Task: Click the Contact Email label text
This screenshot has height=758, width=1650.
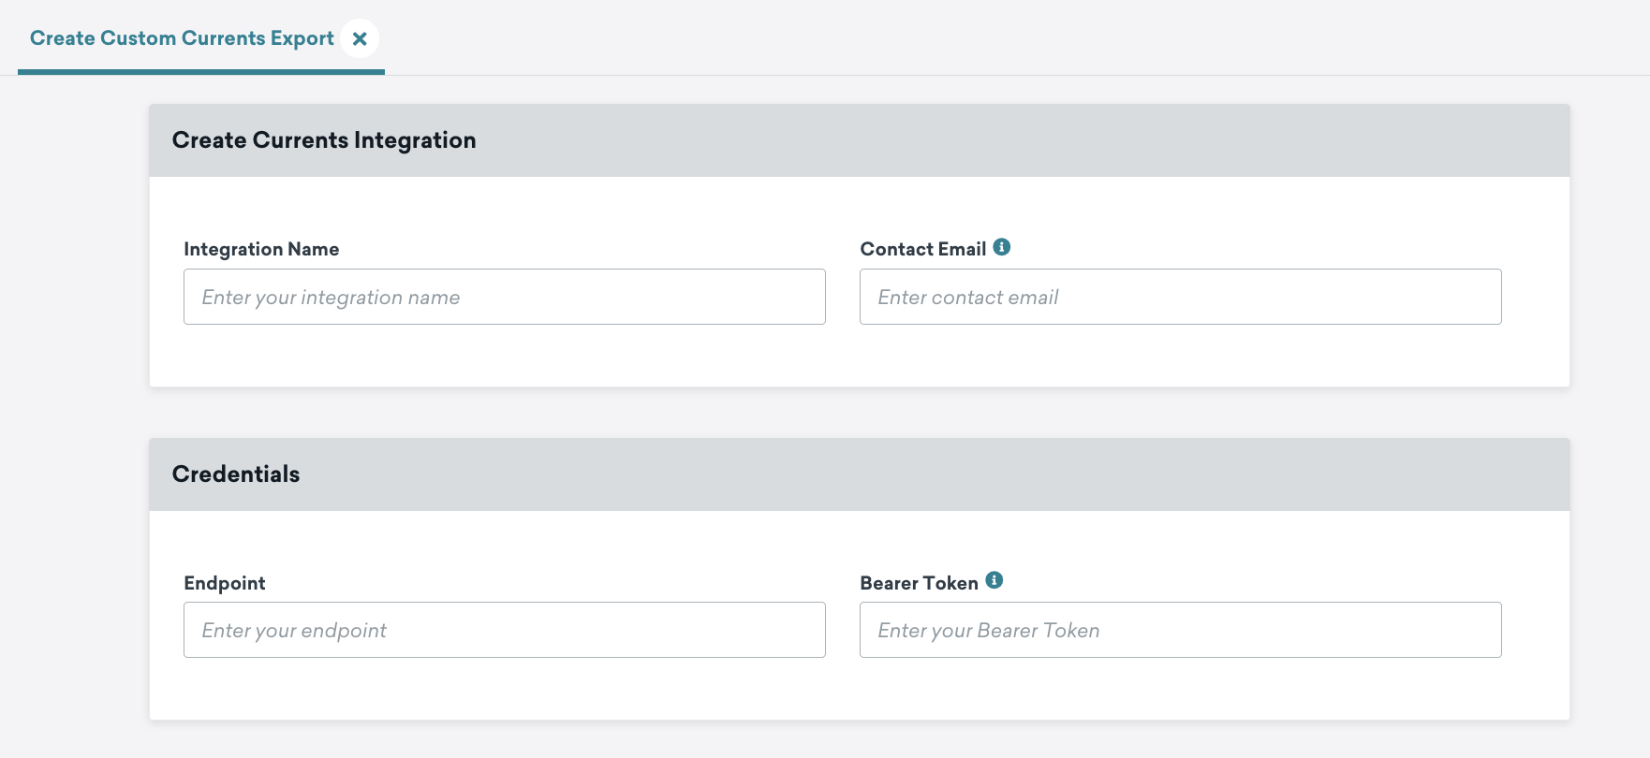Action: (922, 249)
